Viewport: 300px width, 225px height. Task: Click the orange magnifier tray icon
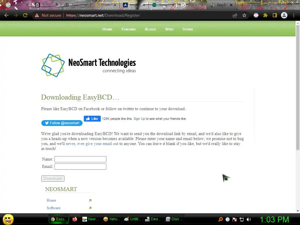(220, 219)
